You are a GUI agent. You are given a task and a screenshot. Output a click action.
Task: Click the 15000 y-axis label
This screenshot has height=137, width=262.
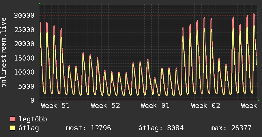click(24, 58)
